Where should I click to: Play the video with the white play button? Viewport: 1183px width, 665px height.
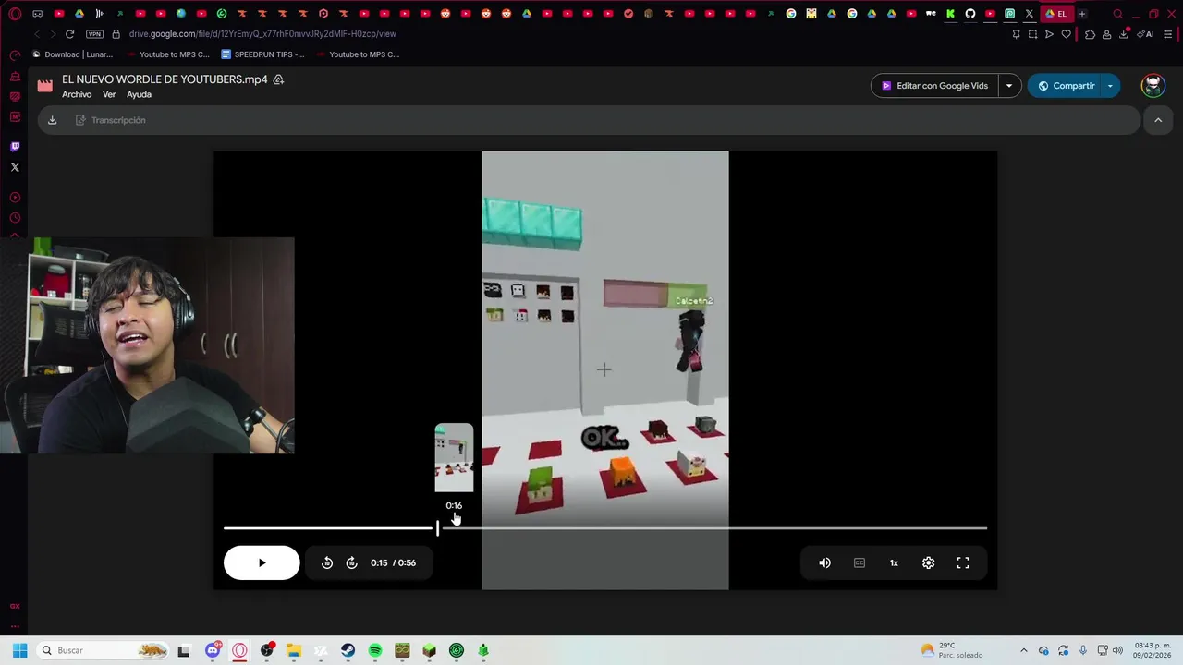point(262,562)
